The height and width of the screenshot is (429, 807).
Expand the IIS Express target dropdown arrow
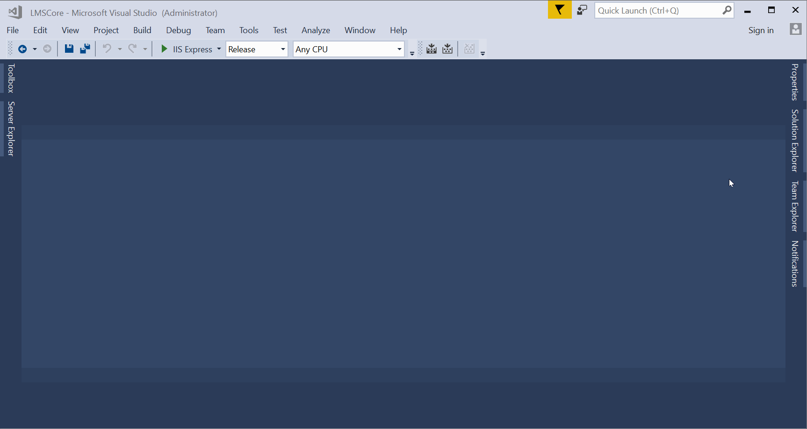pos(219,49)
